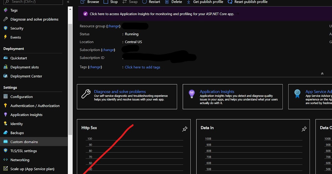This screenshot has width=332, height=174.
Task: Click the Swap icon in the toolbar
Action: coord(130,2)
